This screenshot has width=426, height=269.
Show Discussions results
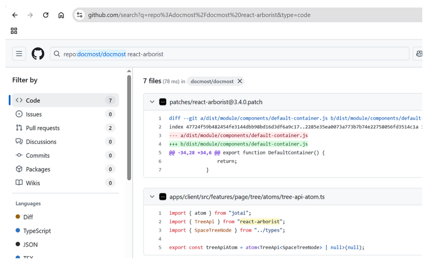pyautogui.click(x=66, y=142)
